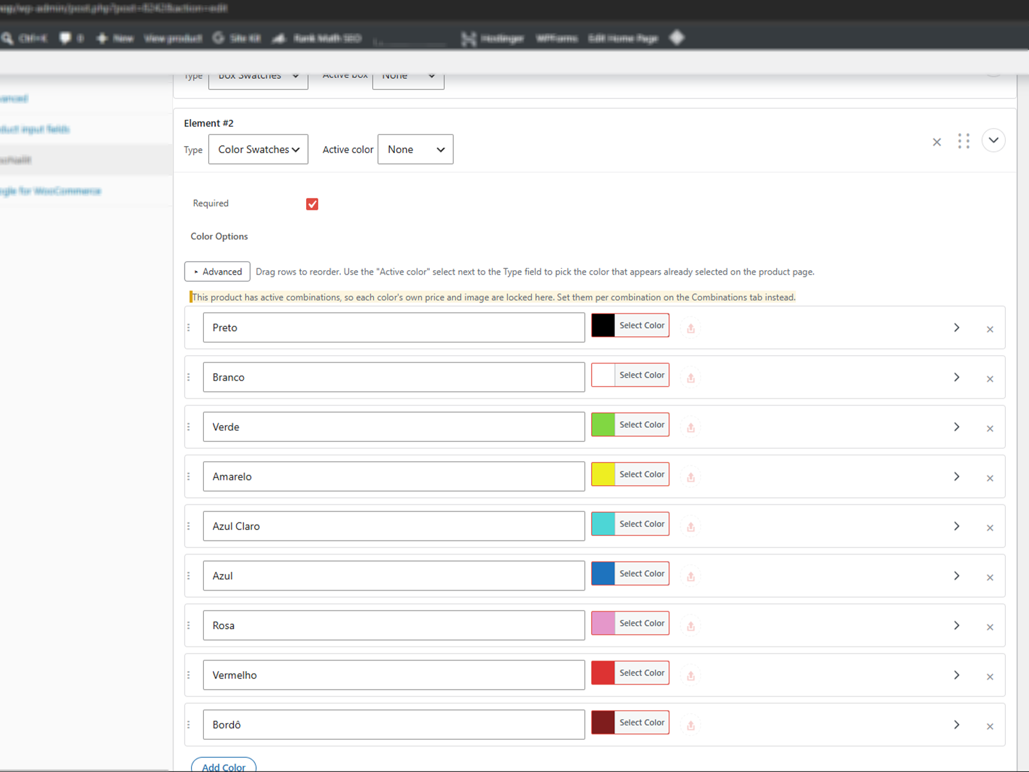Click Select Color for Branco

(x=642, y=375)
